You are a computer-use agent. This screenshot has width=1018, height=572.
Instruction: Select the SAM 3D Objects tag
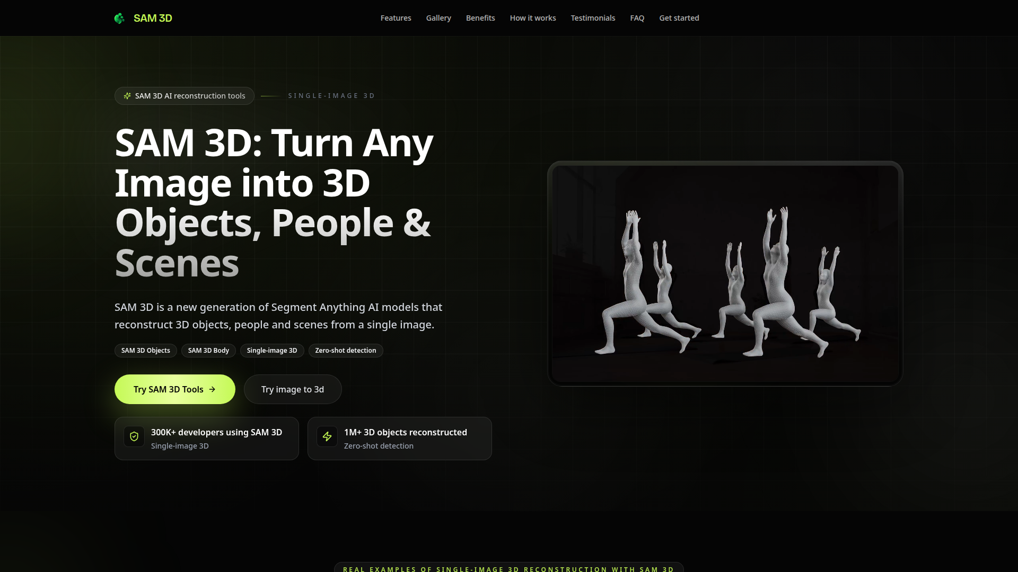tap(146, 351)
